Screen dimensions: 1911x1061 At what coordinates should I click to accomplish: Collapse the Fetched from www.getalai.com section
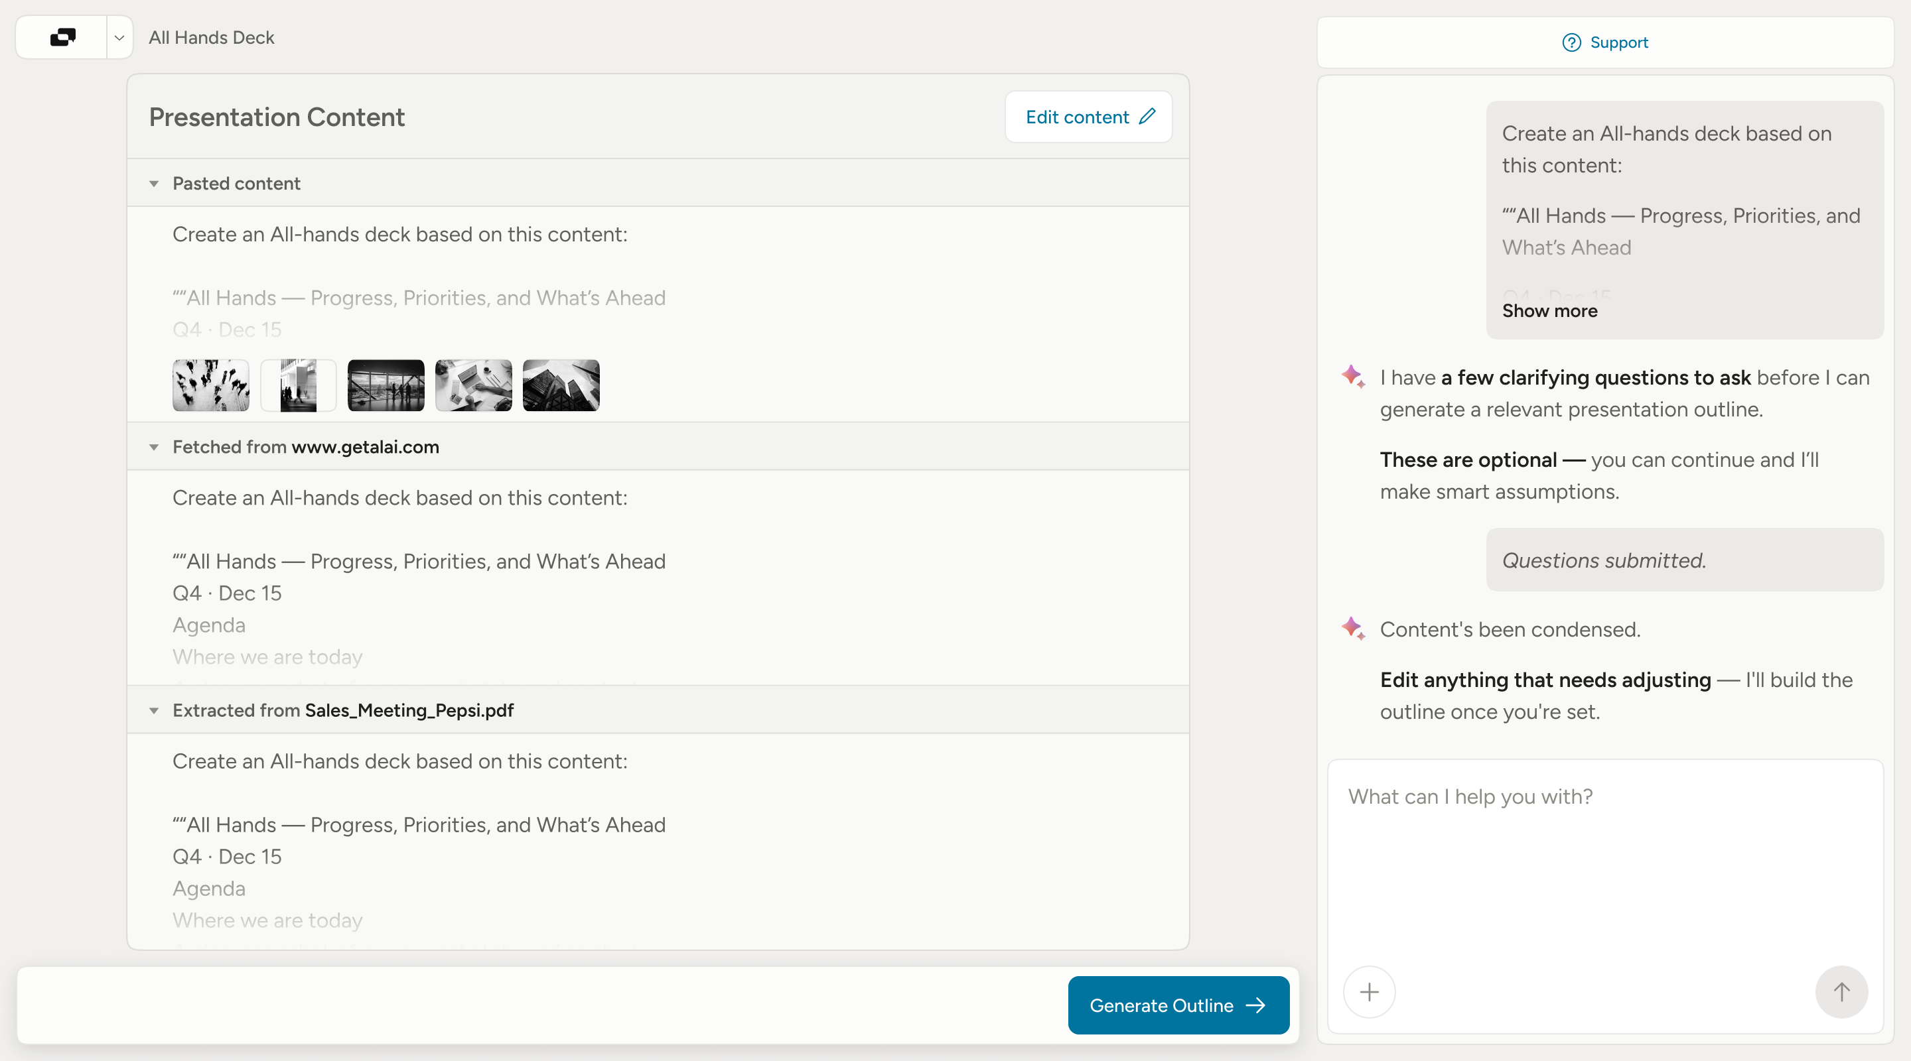click(x=153, y=447)
